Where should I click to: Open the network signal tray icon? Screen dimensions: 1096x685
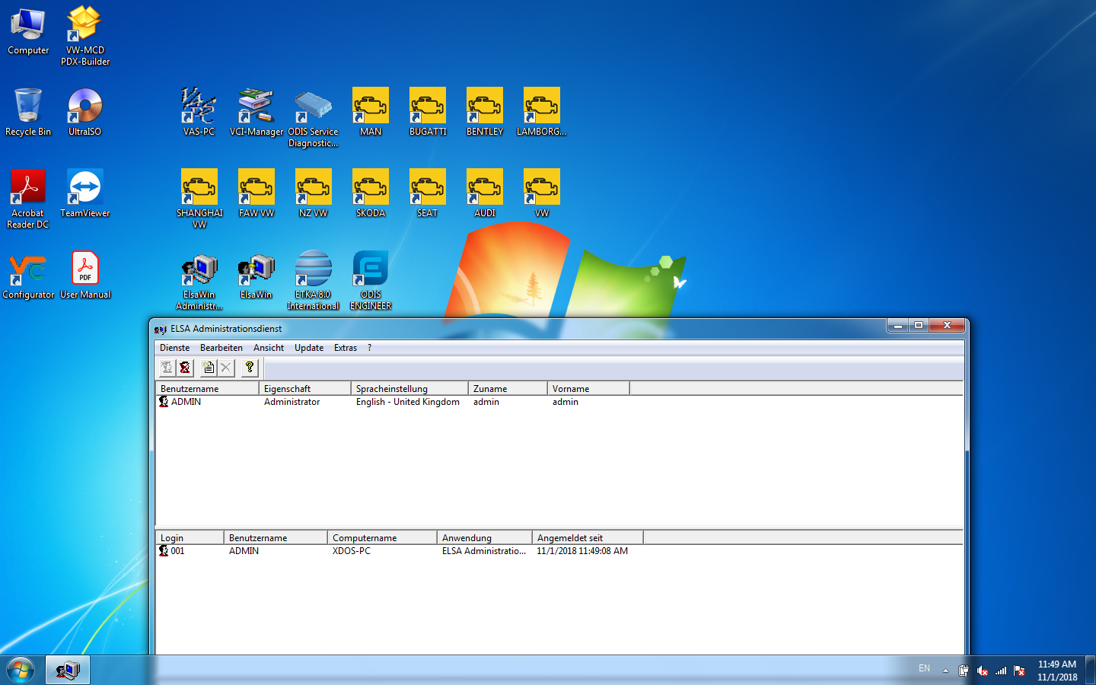coord(1001,671)
